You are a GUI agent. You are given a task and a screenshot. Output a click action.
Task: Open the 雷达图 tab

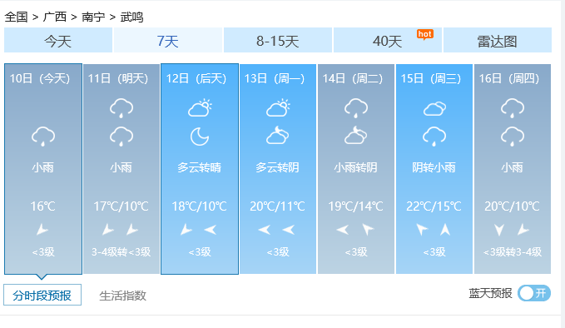pyautogui.click(x=498, y=40)
